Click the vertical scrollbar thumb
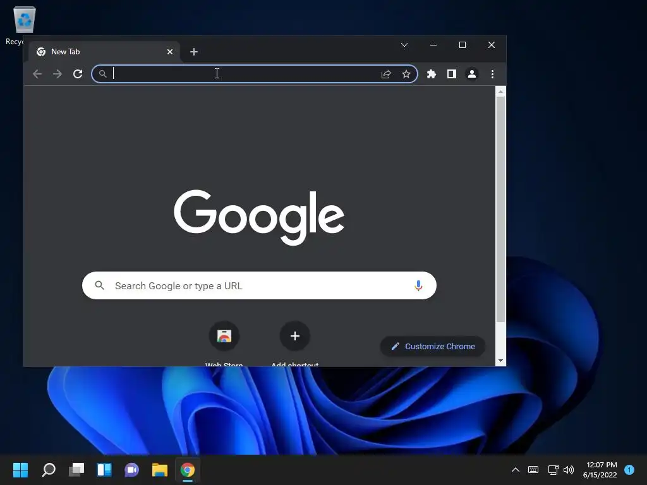647x485 pixels. [x=500, y=210]
